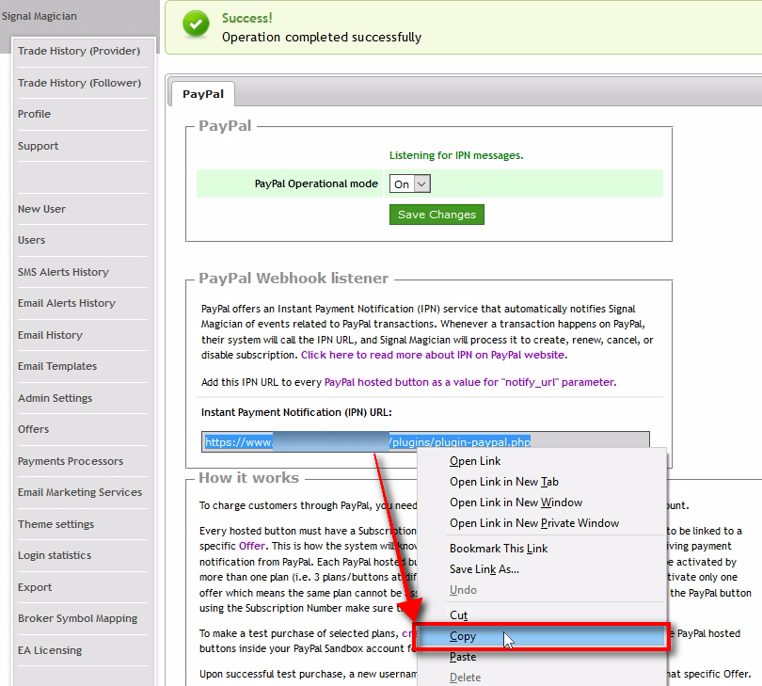Image resolution: width=762 pixels, height=686 pixels.
Task: Open SMS Alerts History page
Action: (63, 272)
